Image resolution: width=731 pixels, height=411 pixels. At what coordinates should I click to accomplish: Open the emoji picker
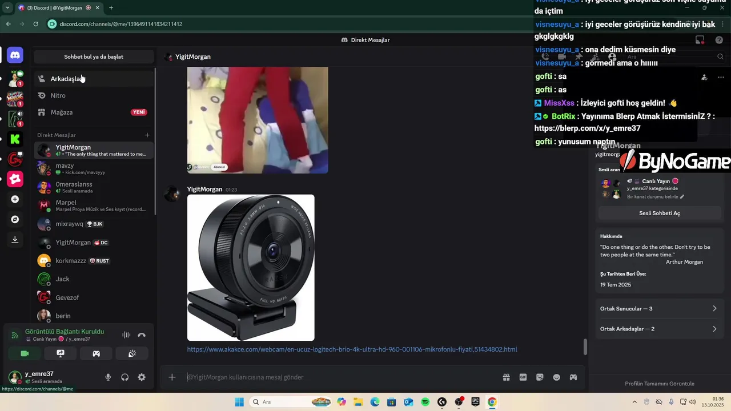(556, 377)
